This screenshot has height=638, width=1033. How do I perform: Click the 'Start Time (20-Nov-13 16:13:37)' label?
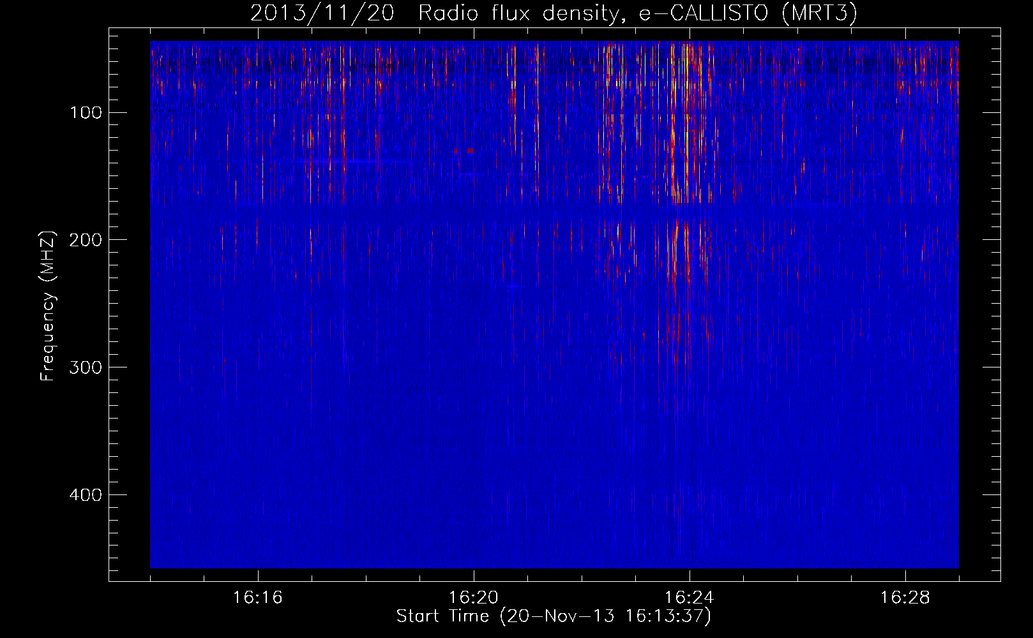(x=554, y=616)
